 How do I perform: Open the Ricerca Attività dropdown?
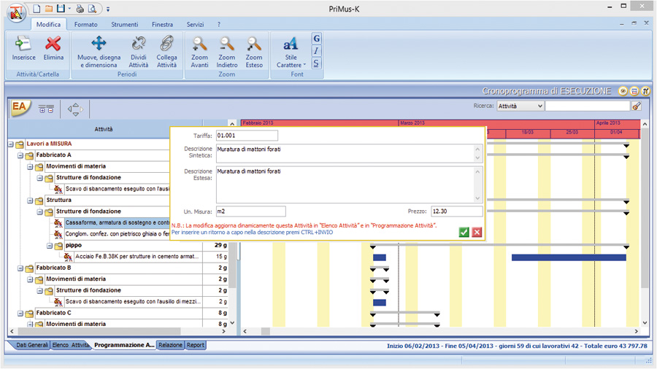tap(520, 106)
